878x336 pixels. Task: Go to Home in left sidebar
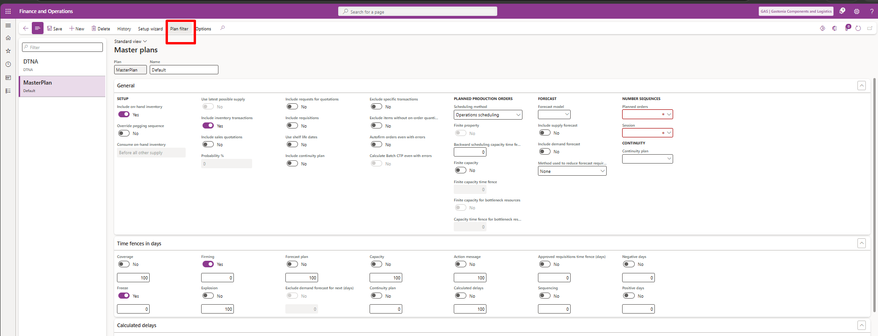[8, 38]
